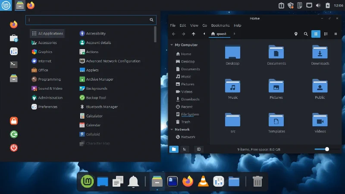Viewport: 345px width, 194px height.
Task: Open the trash can in the dock
Action: pyautogui.click(x=257, y=181)
